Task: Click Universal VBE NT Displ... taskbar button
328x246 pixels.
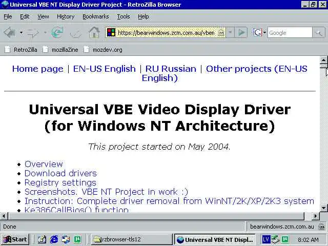Action: 215,239
